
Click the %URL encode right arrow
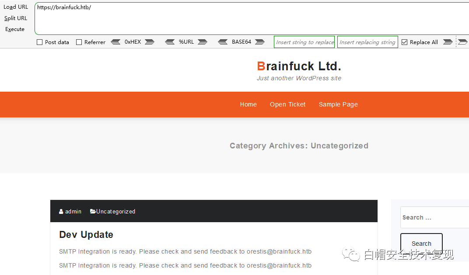point(203,42)
